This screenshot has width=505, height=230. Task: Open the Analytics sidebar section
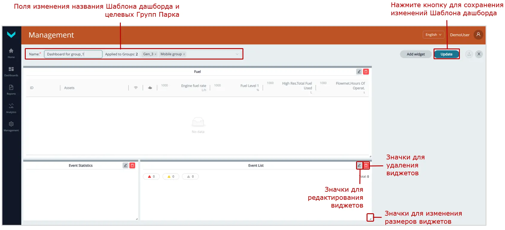tap(11, 108)
